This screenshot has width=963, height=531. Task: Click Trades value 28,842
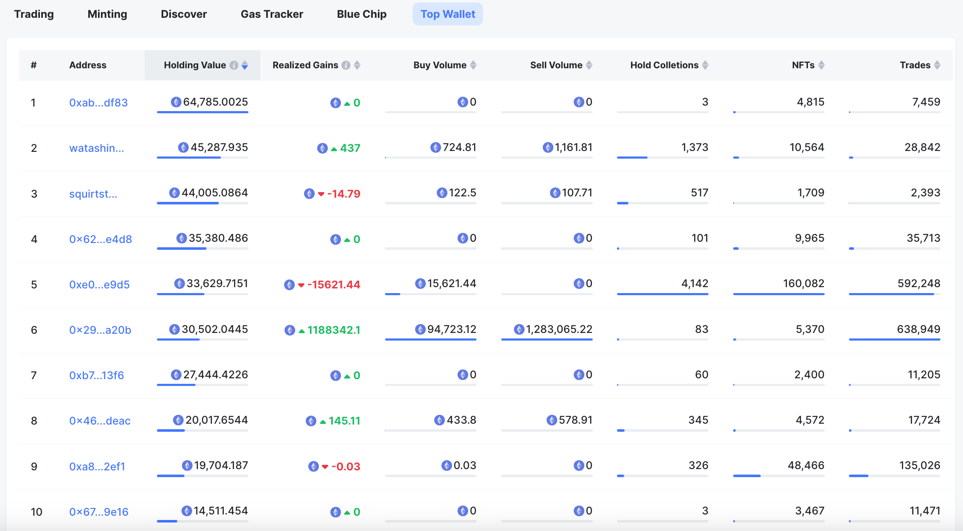point(922,147)
